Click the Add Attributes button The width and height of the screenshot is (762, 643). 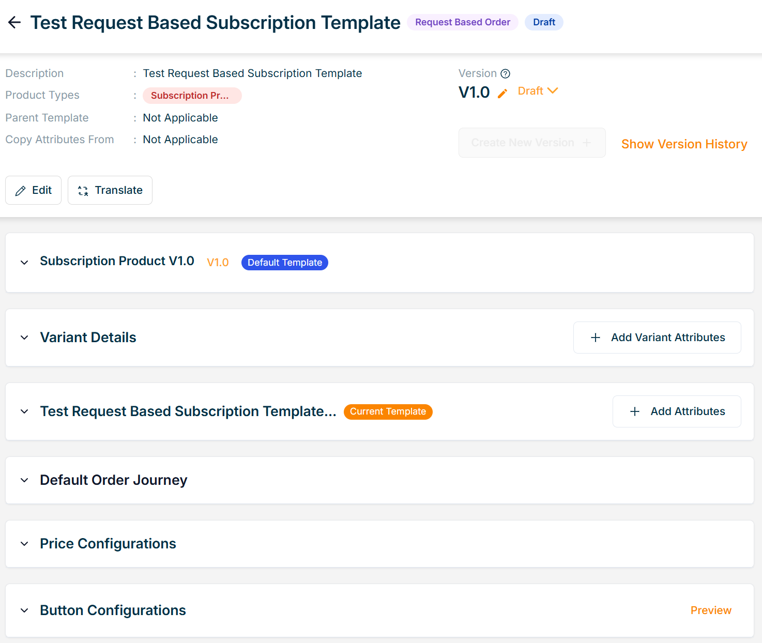click(x=677, y=411)
